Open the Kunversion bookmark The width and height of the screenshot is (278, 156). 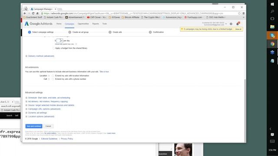172,17
